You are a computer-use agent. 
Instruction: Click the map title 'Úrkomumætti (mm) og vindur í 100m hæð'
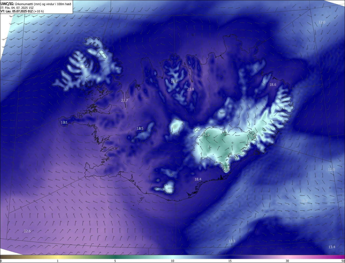point(43,4)
